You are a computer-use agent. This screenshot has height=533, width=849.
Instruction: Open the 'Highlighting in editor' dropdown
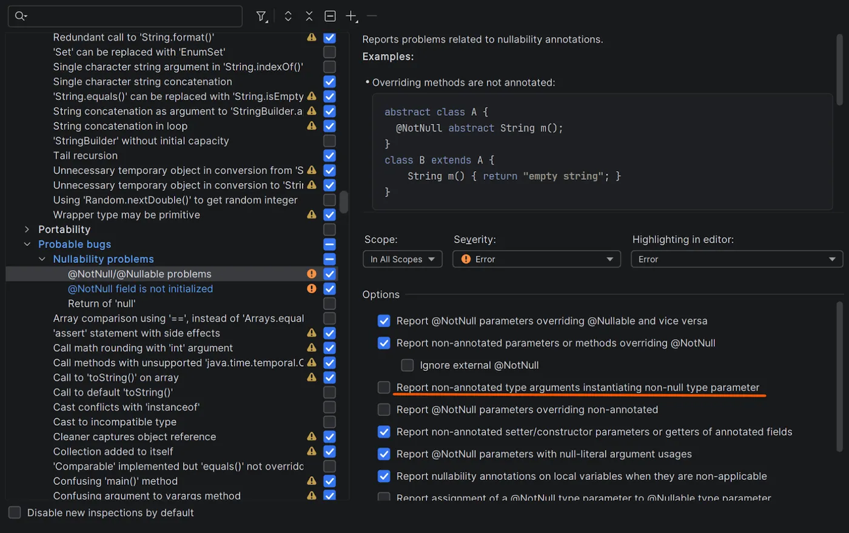[x=736, y=259]
